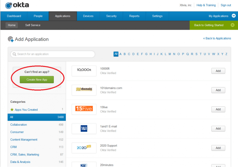The height and width of the screenshot is (167, 238).
Task: Filter apps by letter O
Action: pyautogui.click(x=178, y=54)
